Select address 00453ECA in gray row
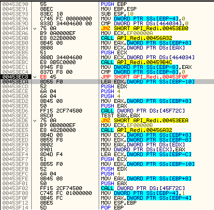Image resolution: width=214 pixels, height=210 pixels. (x=15, y=81)
